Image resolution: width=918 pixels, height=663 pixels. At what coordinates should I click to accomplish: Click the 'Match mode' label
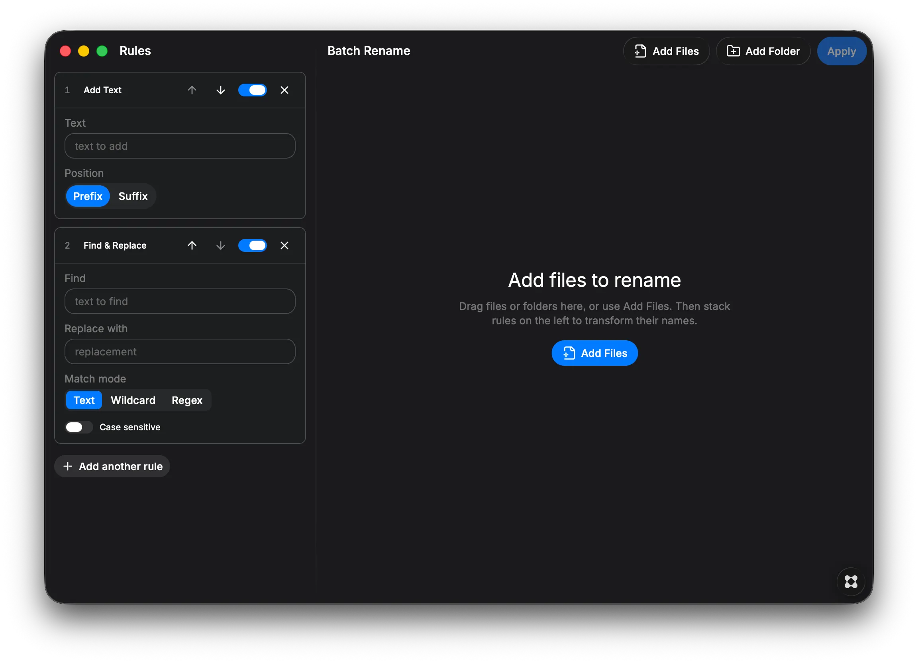pos(96,379)
